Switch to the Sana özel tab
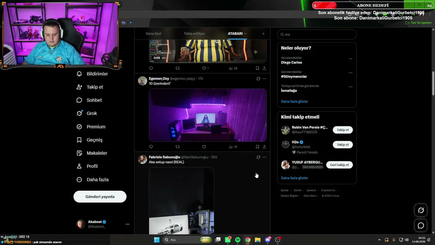Screen dimensions: 435x245 click(x=153, y=34)
